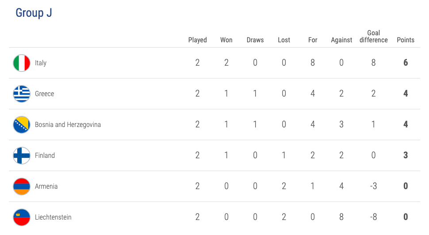Click the Italy flag icon
Image resolution: width=429 pixels, height=235 pixels.
(22, 63)
